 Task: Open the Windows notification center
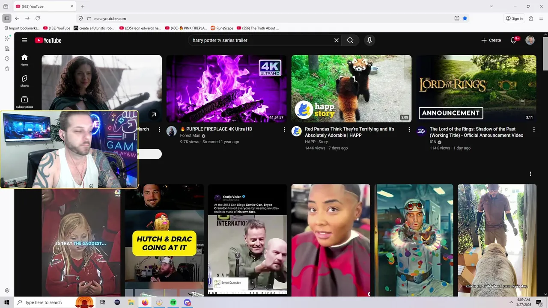pos(539,302)
